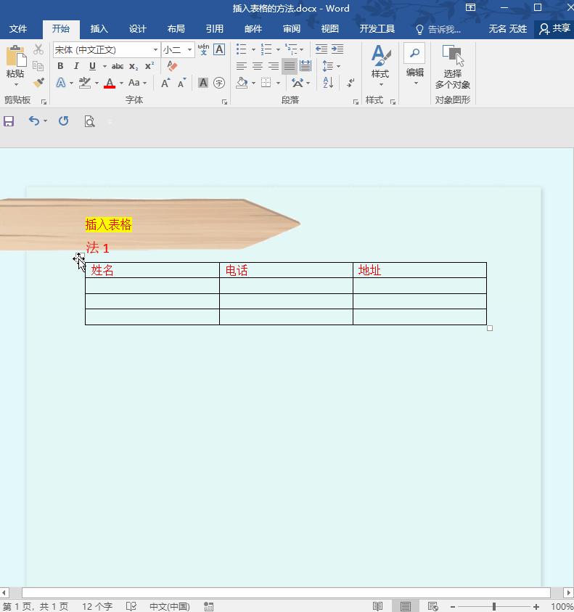Open font color dropdown arrow
Image resolution: width=574 pixels, height=612 pixels.
121,83
